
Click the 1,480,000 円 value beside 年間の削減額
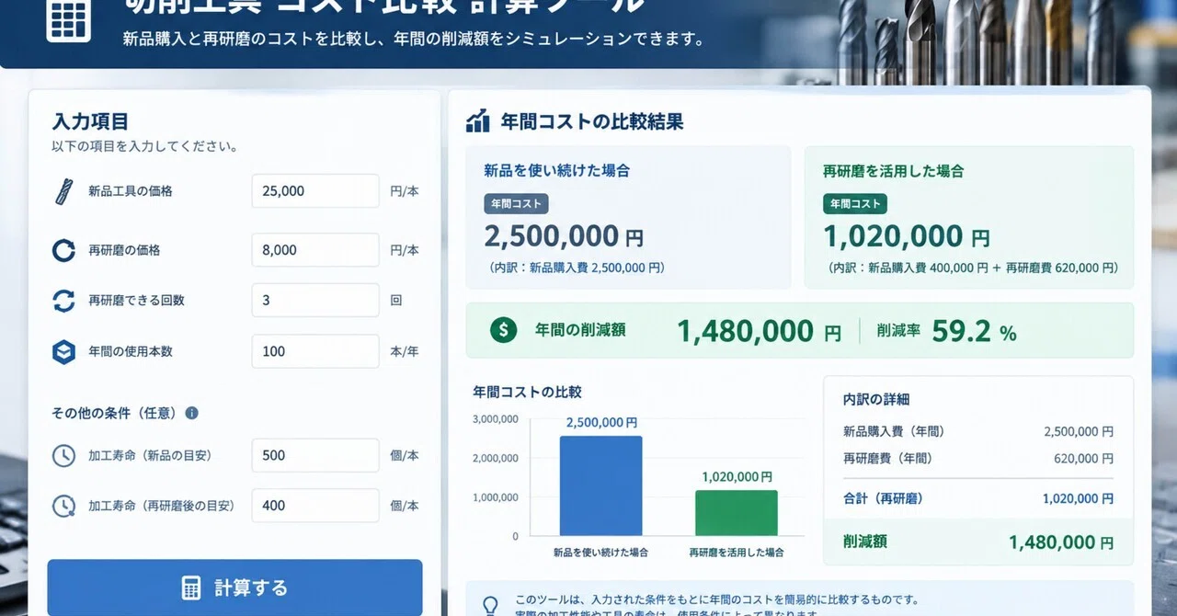click(759, 331)
